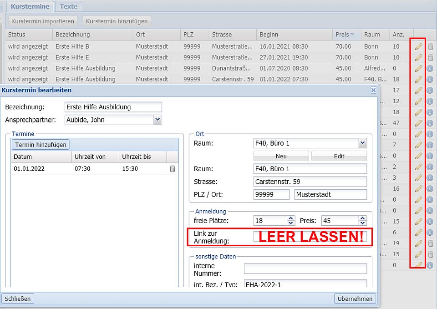Viewport: 437px width, 309px height.
Task: Remove the 01.01.2022 date from Termine list
Action: [x=173, y=169]
